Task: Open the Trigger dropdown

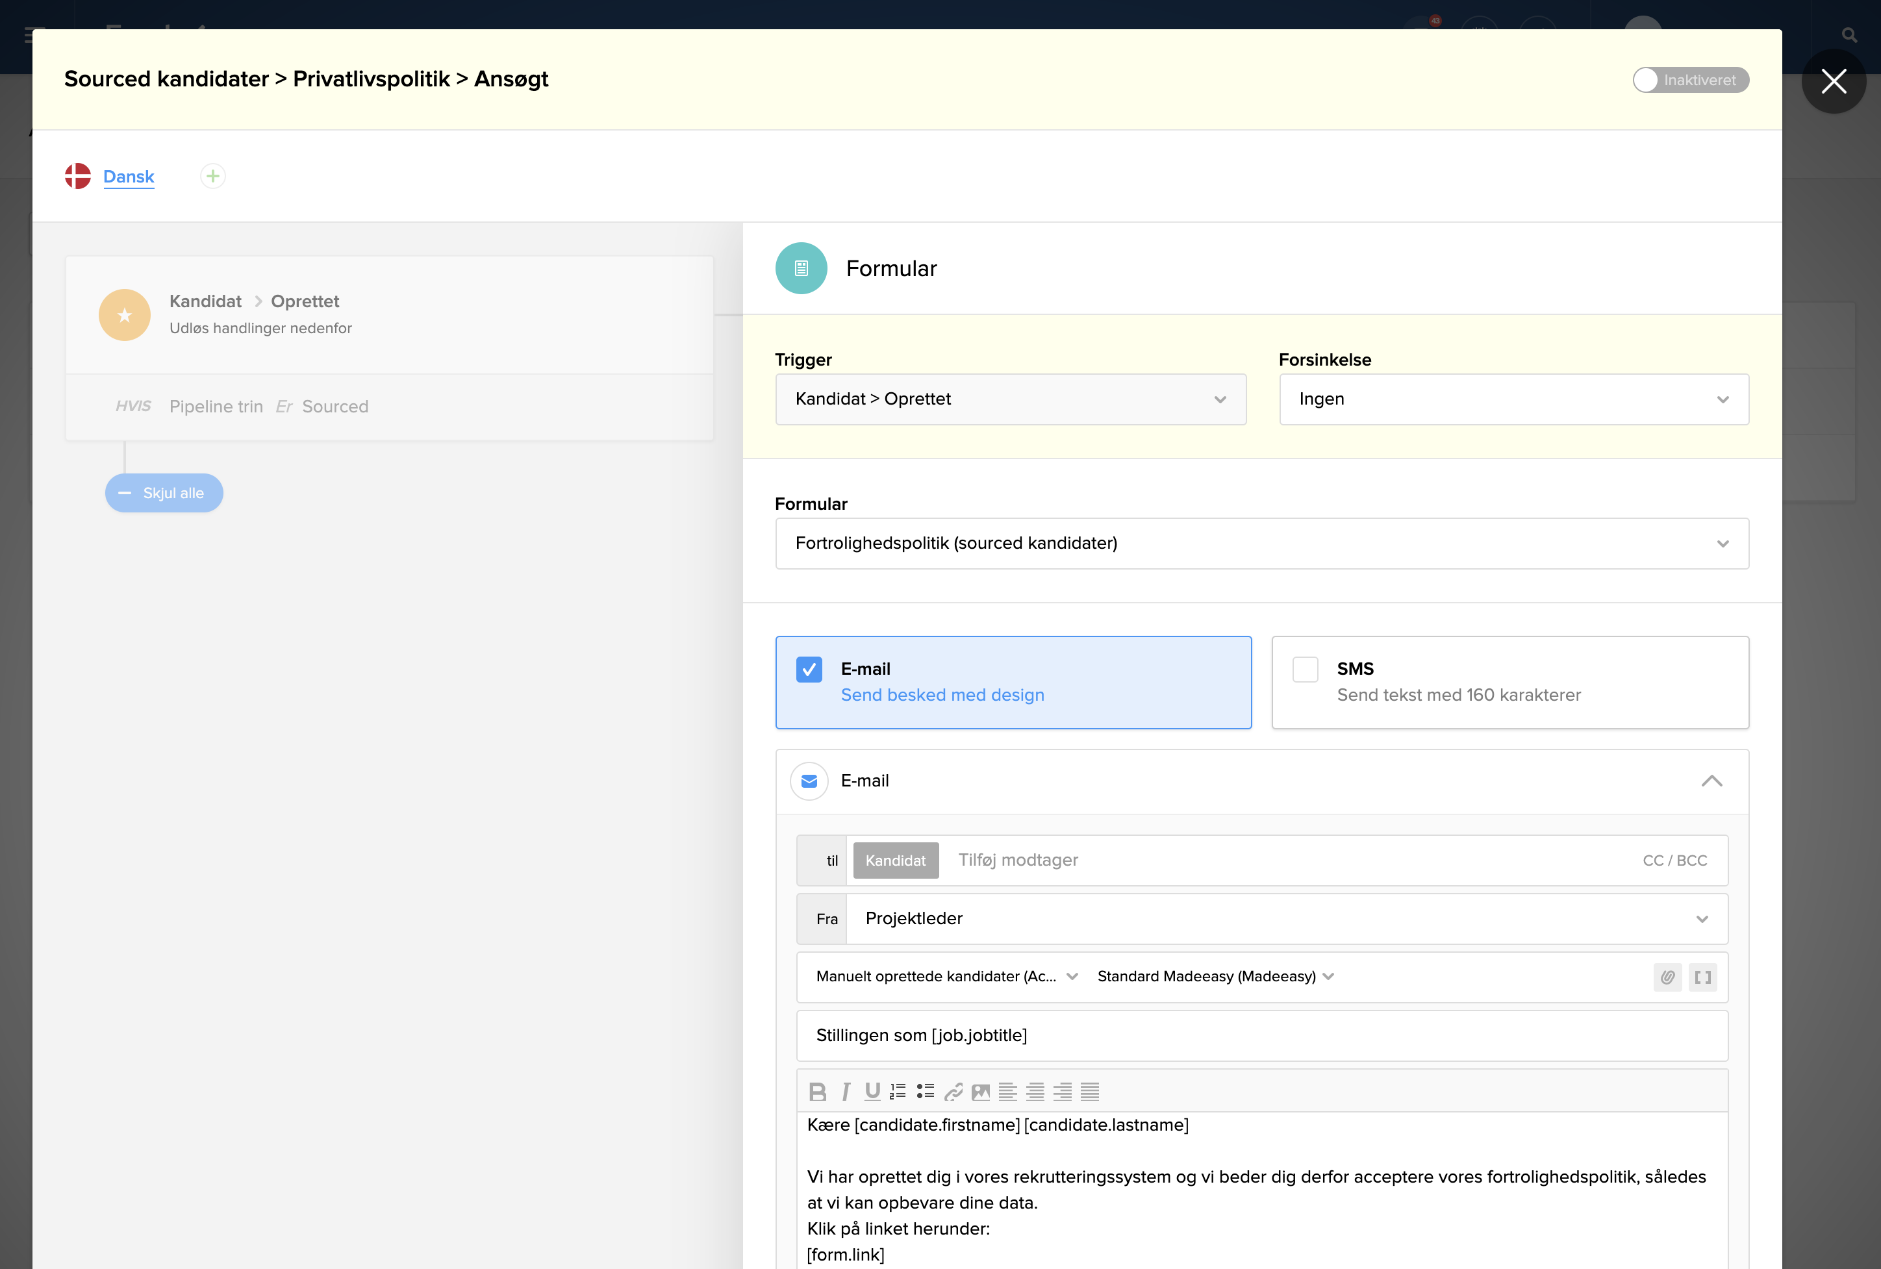Action: 1010,399
